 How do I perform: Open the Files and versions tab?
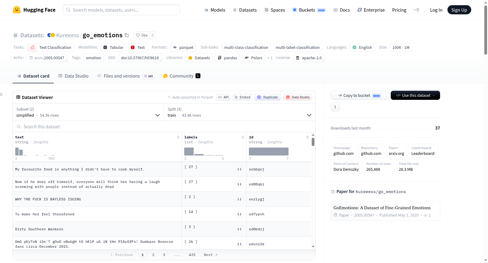tap(126, 76)
